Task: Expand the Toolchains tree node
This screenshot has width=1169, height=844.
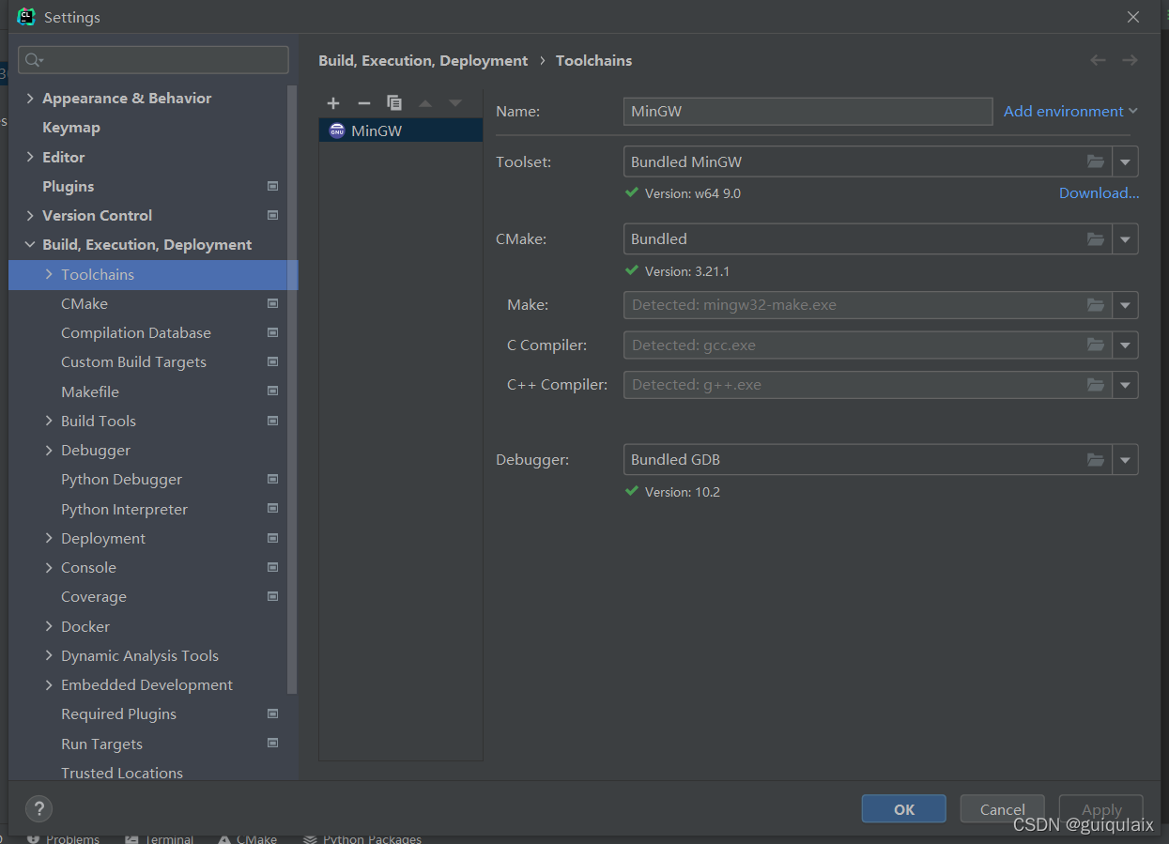Action: (49, 274)
